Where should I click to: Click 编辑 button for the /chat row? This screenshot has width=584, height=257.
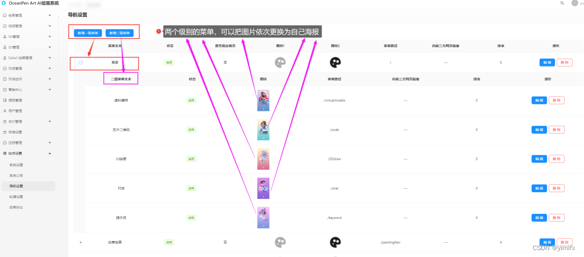539,188
